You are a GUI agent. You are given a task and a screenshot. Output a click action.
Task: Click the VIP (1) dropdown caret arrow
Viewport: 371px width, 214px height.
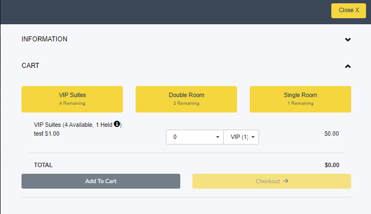point(253,137)
